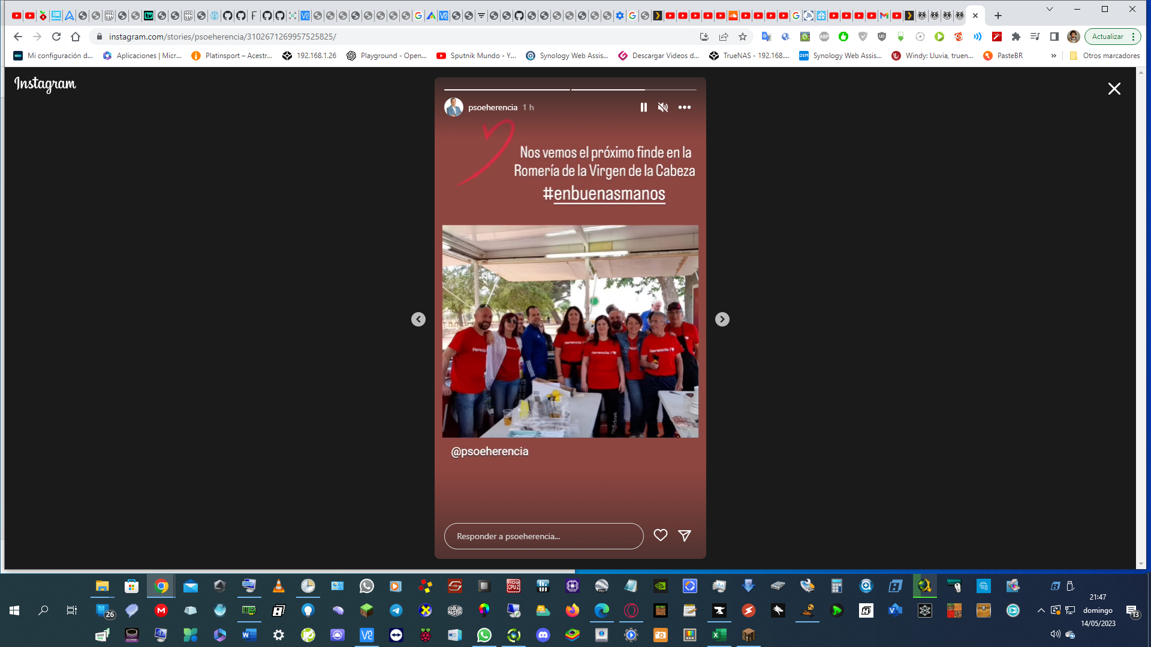Open story options three-dot menu
The image size is (1151, 647).
685,107
